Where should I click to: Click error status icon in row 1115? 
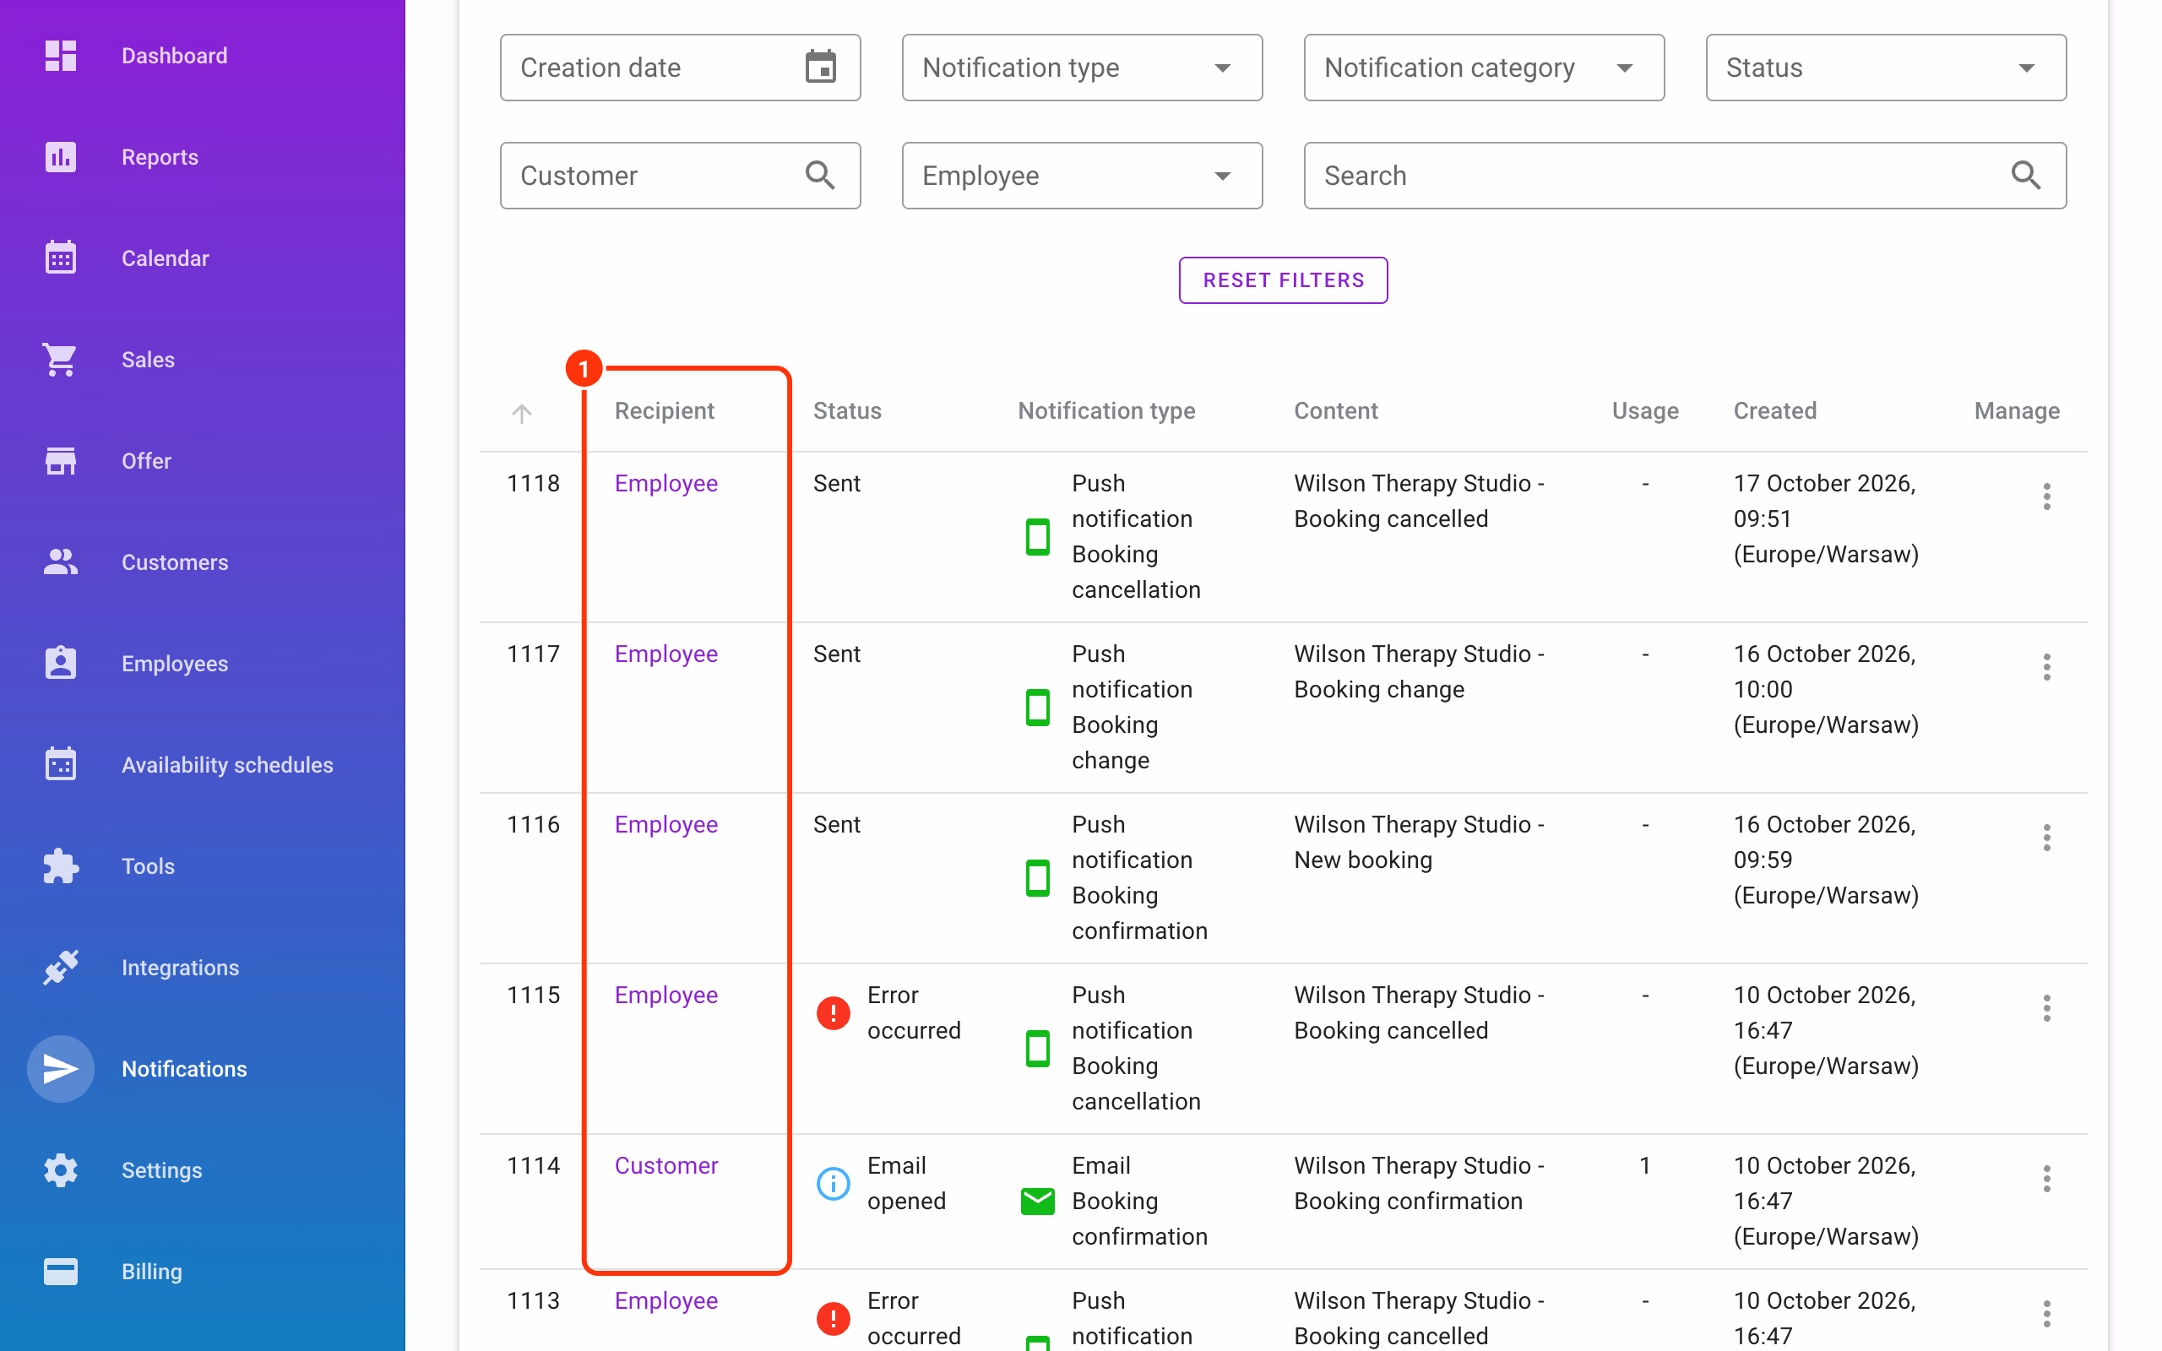pos(833,1012)
